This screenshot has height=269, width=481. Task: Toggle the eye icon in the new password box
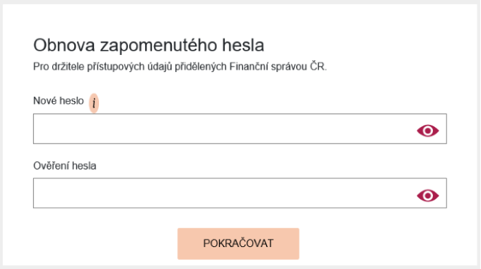pos(427,131)
